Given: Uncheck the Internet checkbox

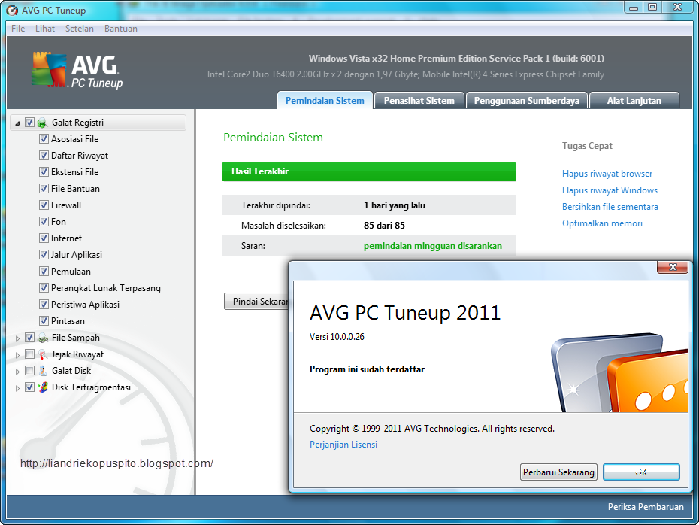Looking at the screenshot, I should tap(44, 238).
